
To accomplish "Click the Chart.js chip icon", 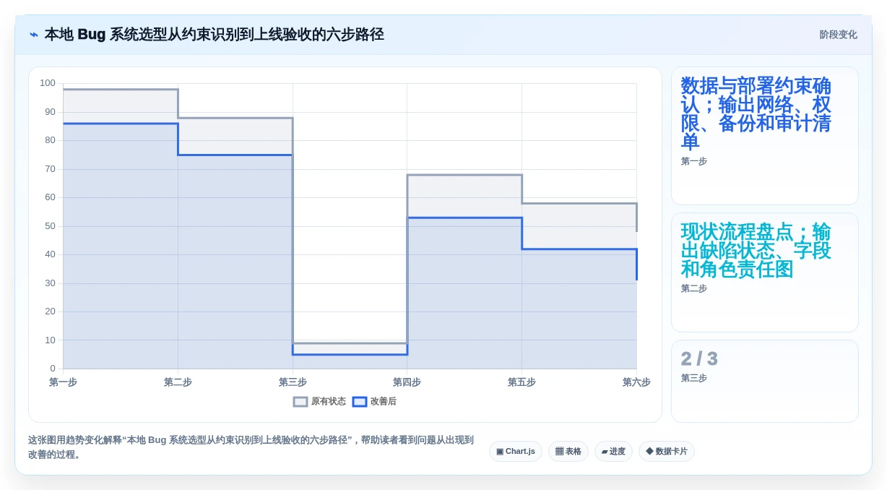I will (x=500, y=452).
